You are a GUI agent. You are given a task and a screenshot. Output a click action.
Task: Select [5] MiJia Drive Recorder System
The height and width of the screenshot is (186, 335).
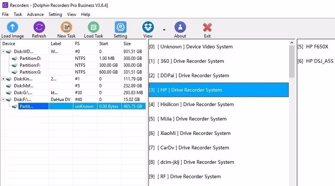click(x=219, y=119)
